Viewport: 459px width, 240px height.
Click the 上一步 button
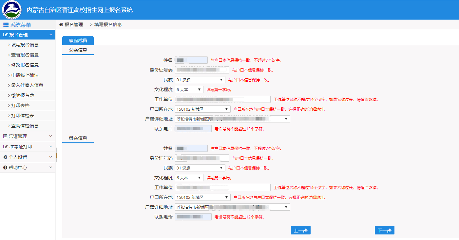click(300, 230)
